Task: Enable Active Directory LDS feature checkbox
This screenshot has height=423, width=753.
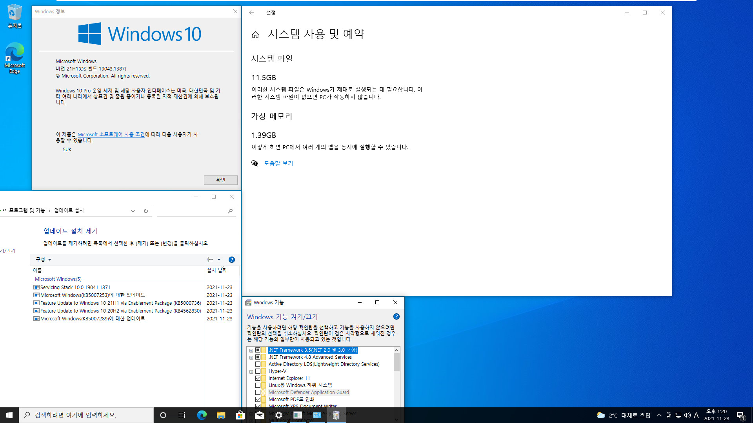Action: click(258, 364)
